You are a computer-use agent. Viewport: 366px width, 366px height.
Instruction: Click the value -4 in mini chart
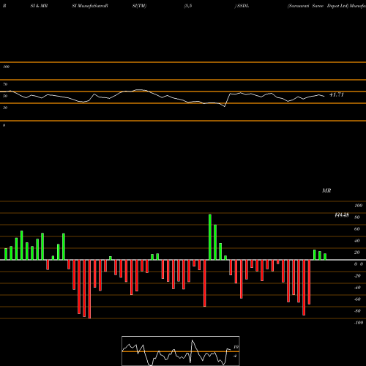pyautogui.click(x=235, y=356)
